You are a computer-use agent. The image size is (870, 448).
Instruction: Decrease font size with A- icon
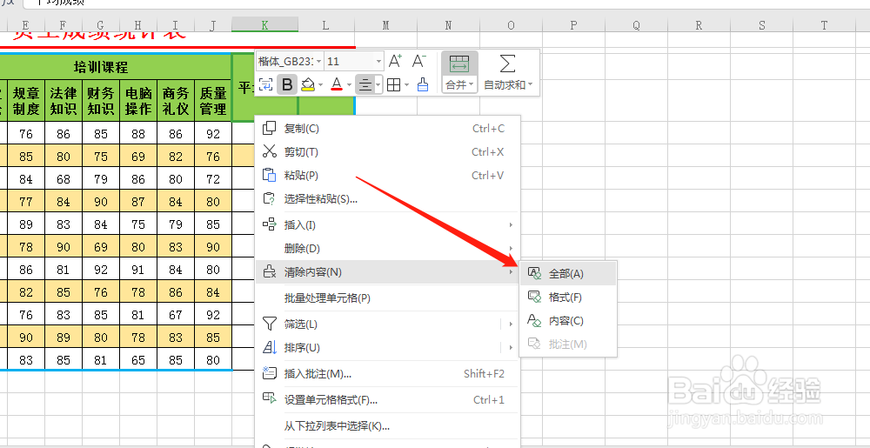[419, 61]
